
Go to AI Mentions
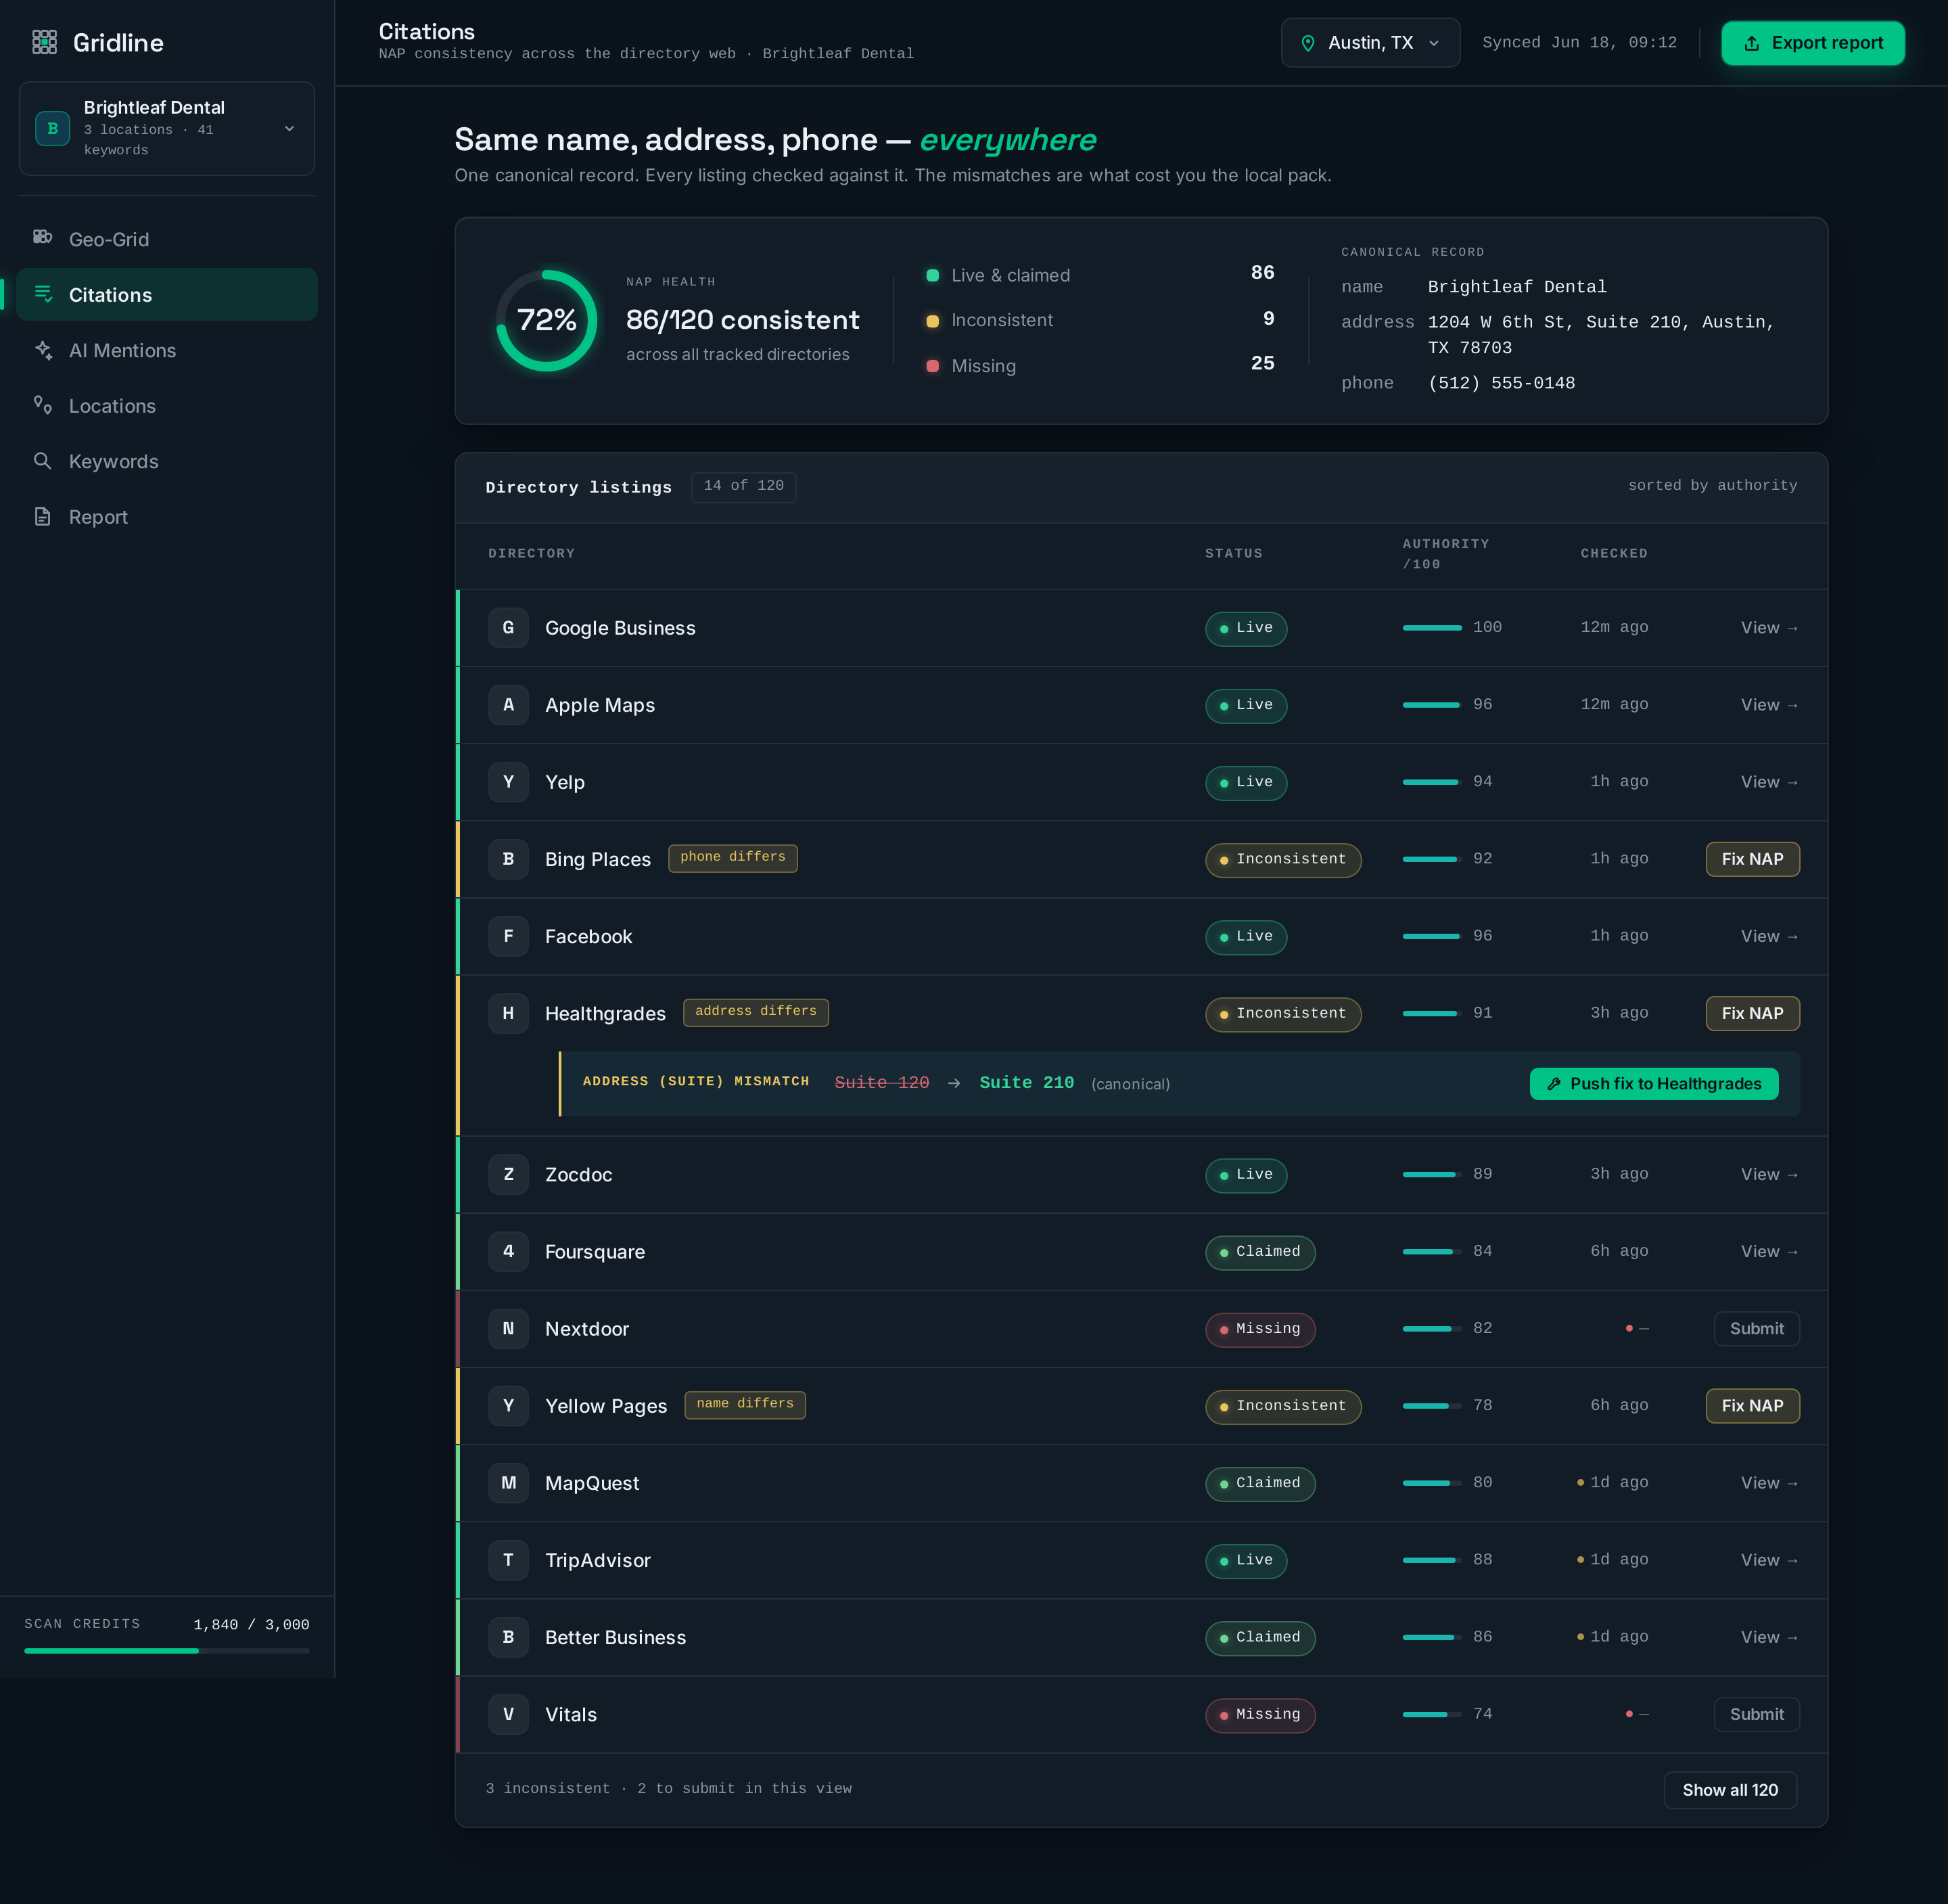coord(167,350)
